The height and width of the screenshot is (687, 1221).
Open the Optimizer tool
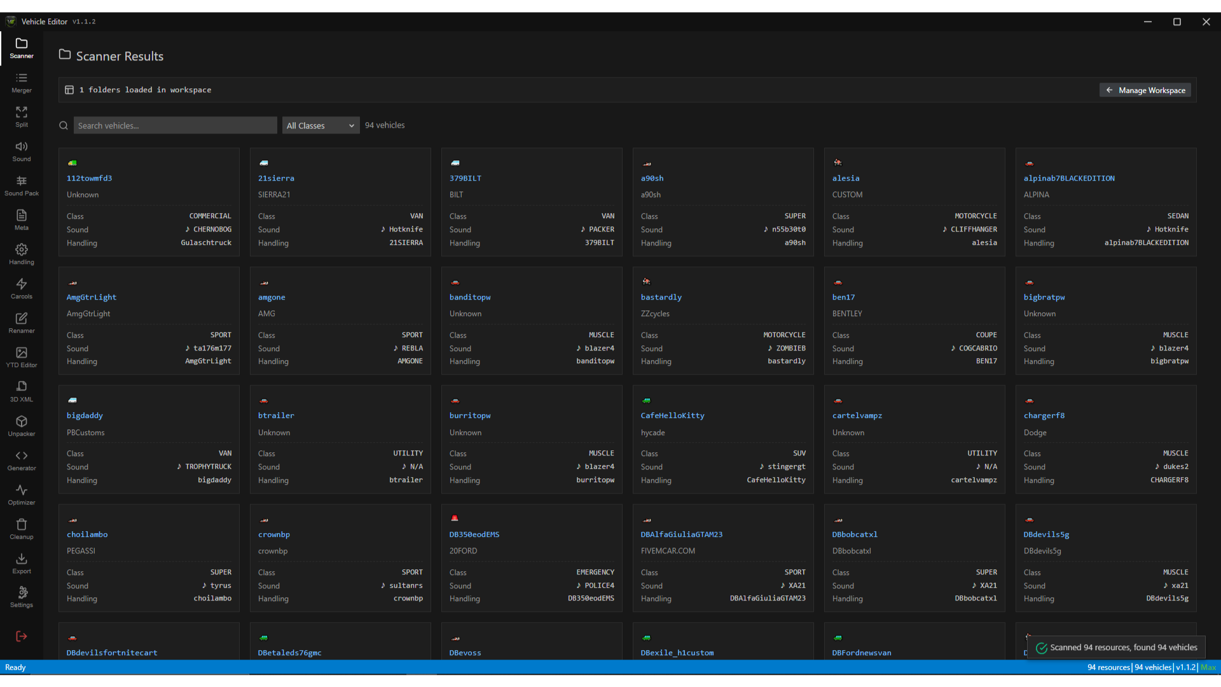(22, 495)
